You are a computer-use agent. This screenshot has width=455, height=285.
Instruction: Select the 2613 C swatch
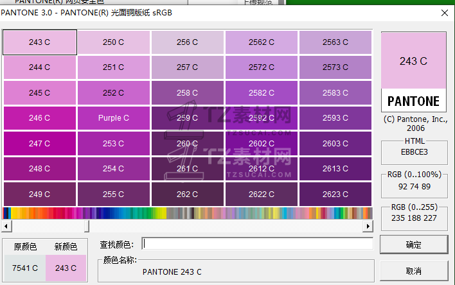click(335, 169)
